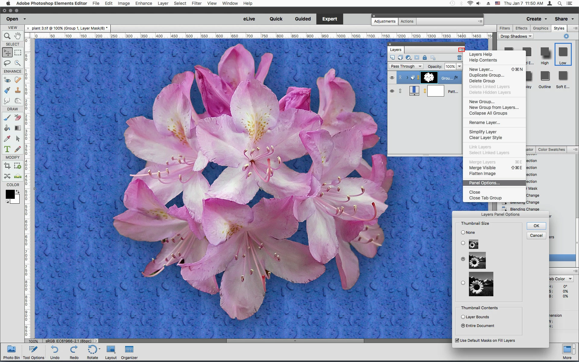This screenshot has width=579, height=362.
Task: Switch to the Effects tab
Action: pos(521,28)
